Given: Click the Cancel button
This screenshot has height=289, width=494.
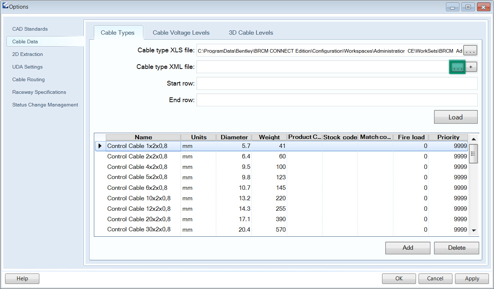Looking at the screenshot, I should point(435,279).
